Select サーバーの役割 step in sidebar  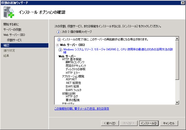(12, 30)
